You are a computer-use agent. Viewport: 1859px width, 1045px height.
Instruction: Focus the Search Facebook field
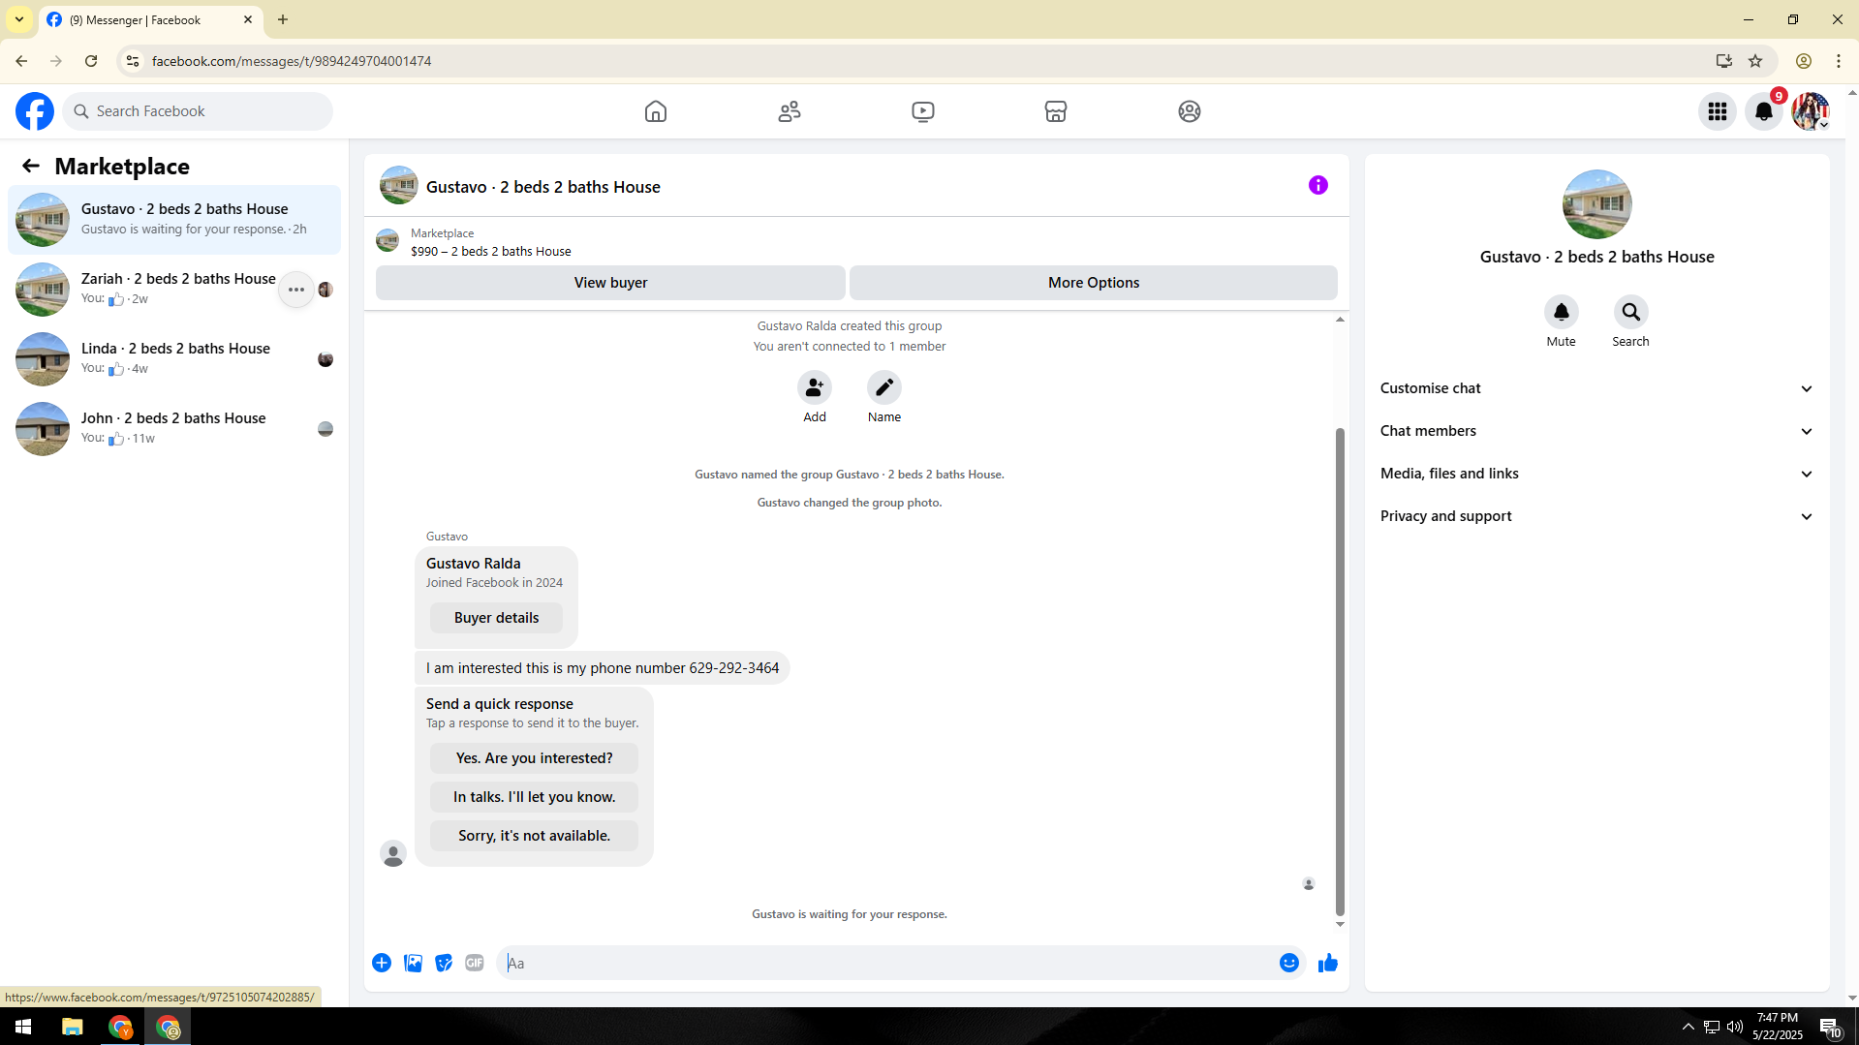coord(198,111)
